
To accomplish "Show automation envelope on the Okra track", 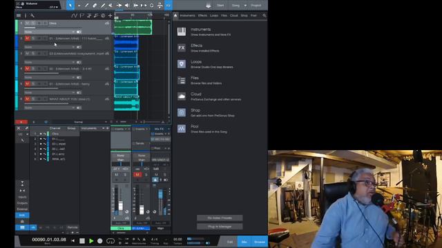I will [107, 23].
